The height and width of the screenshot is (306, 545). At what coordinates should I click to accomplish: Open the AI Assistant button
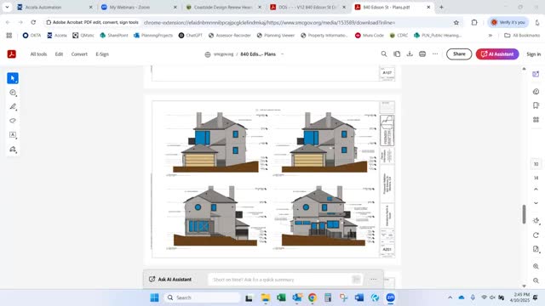point(497,54)
